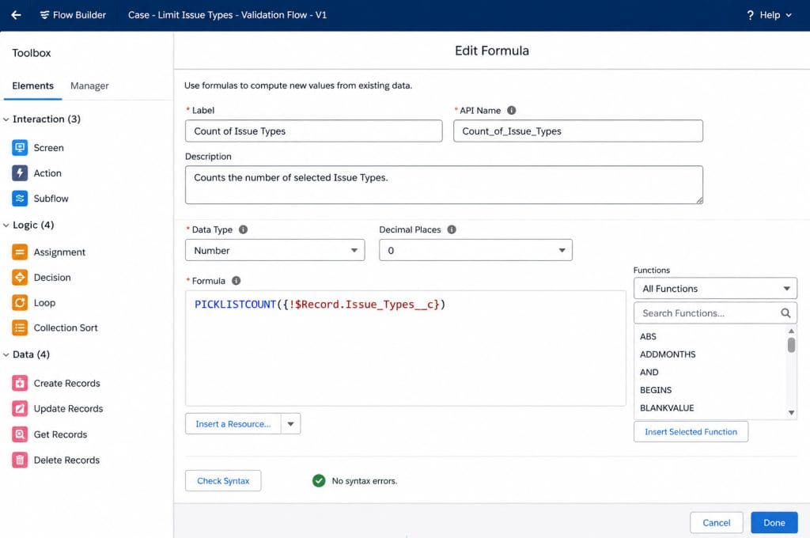Click the Search Functions field
The image size is (810, 538).
[715, 313]
